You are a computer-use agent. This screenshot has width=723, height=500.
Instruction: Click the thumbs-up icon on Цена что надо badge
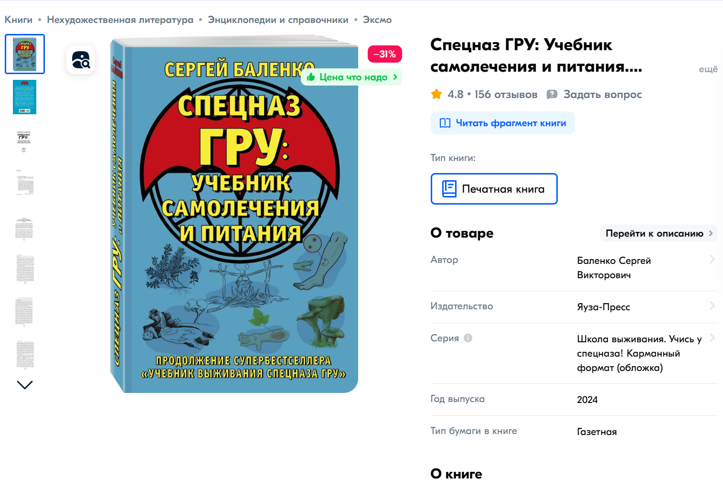click(x=311, y=77)
